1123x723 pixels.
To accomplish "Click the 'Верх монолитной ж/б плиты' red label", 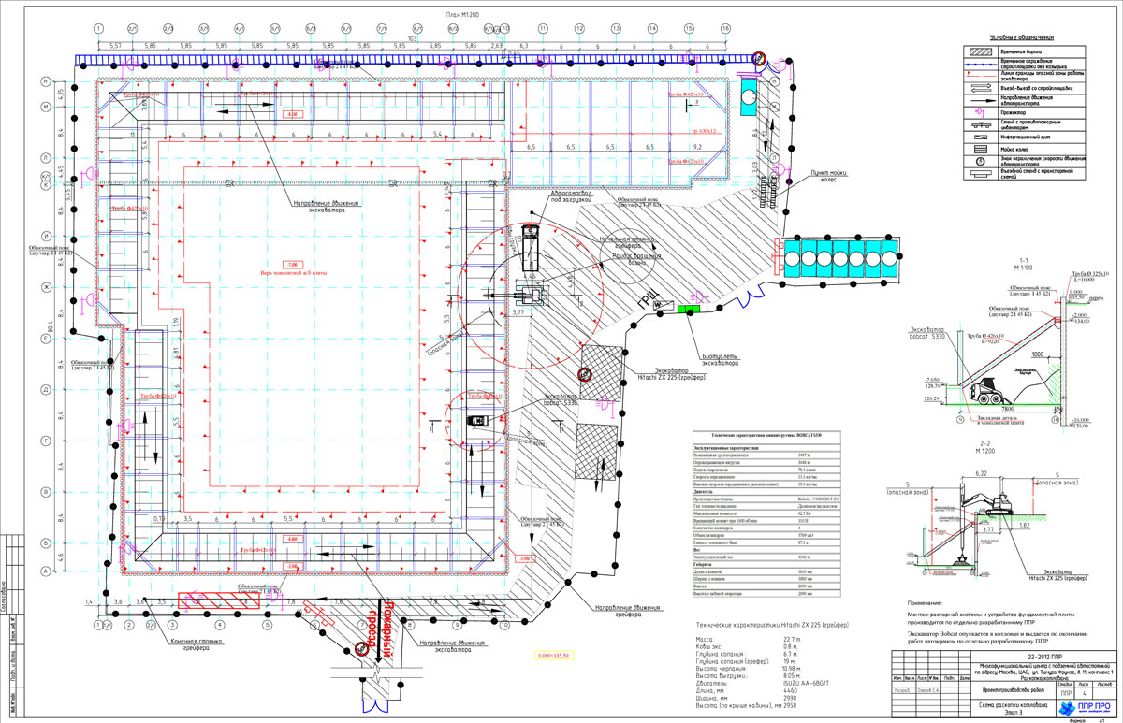I will (x=294, y=273).
